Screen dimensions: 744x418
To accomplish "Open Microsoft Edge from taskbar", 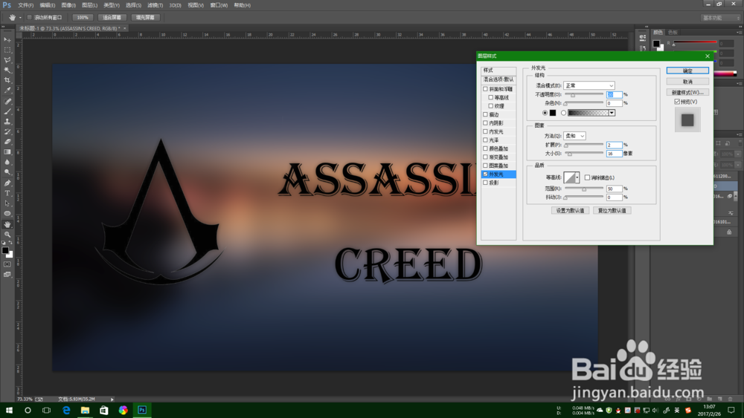I will tap(66, 410).
